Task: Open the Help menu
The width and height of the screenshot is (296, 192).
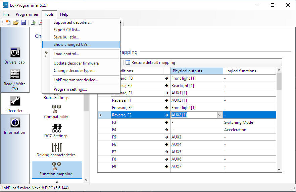Action: point(64,14)
